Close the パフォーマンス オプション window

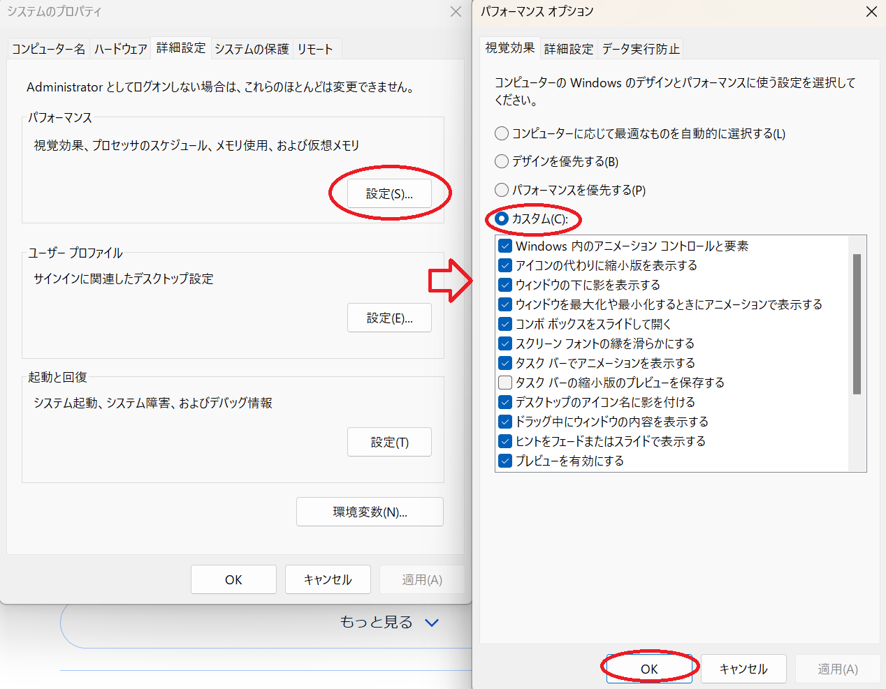pyautogui.click(x=871, y=12)
